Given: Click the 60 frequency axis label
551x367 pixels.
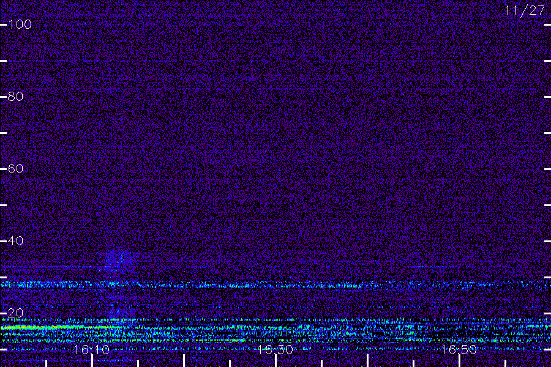Looking at the screenshot, I should (x=15, y=169).
